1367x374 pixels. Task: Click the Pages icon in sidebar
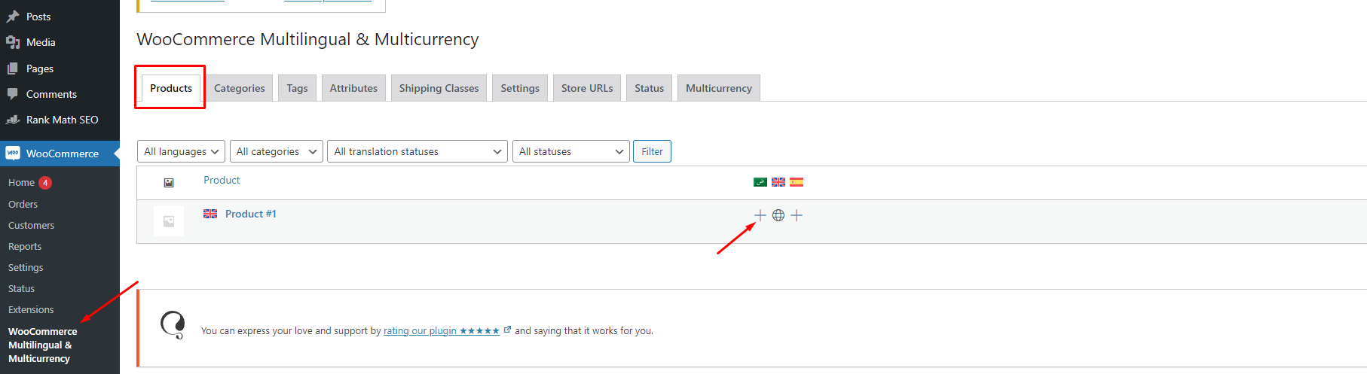(13, 68)
